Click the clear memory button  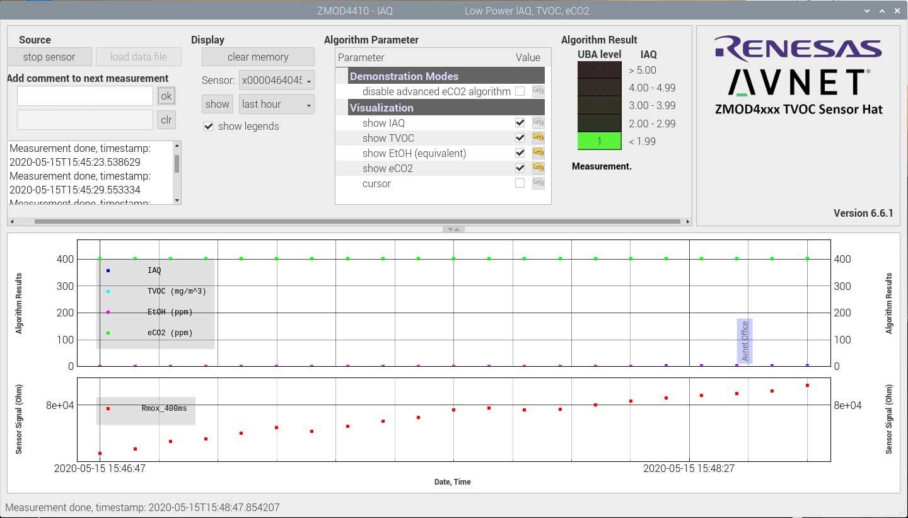coord(258,57)
